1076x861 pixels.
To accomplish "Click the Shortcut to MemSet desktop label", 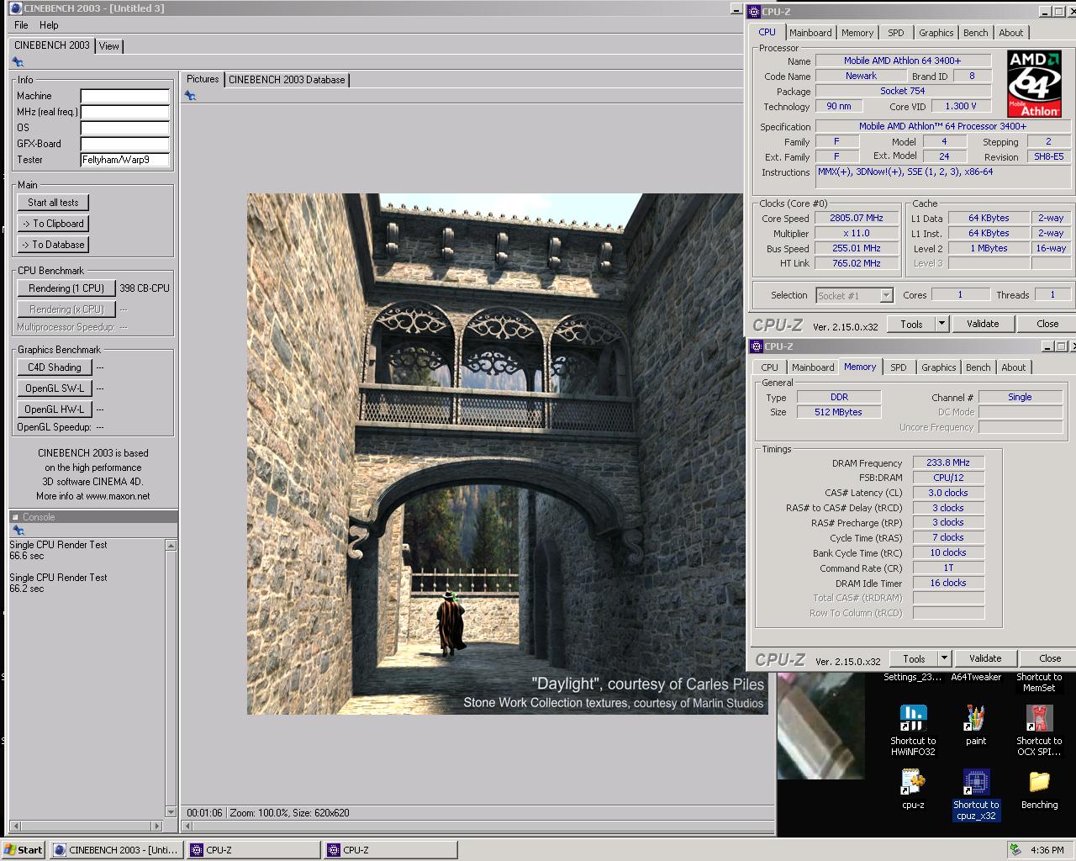I will [1039, 682].
